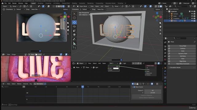Select the Transform tool in the viewport toolbar
Image resolution: width=197 pixels, height=110 pixels.
point(74,35)
